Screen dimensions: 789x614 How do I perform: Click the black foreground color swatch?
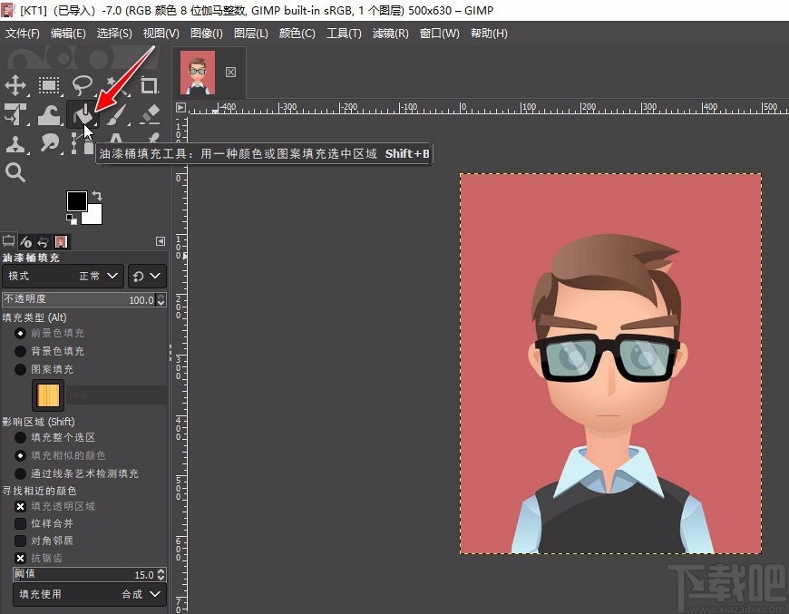76,201
